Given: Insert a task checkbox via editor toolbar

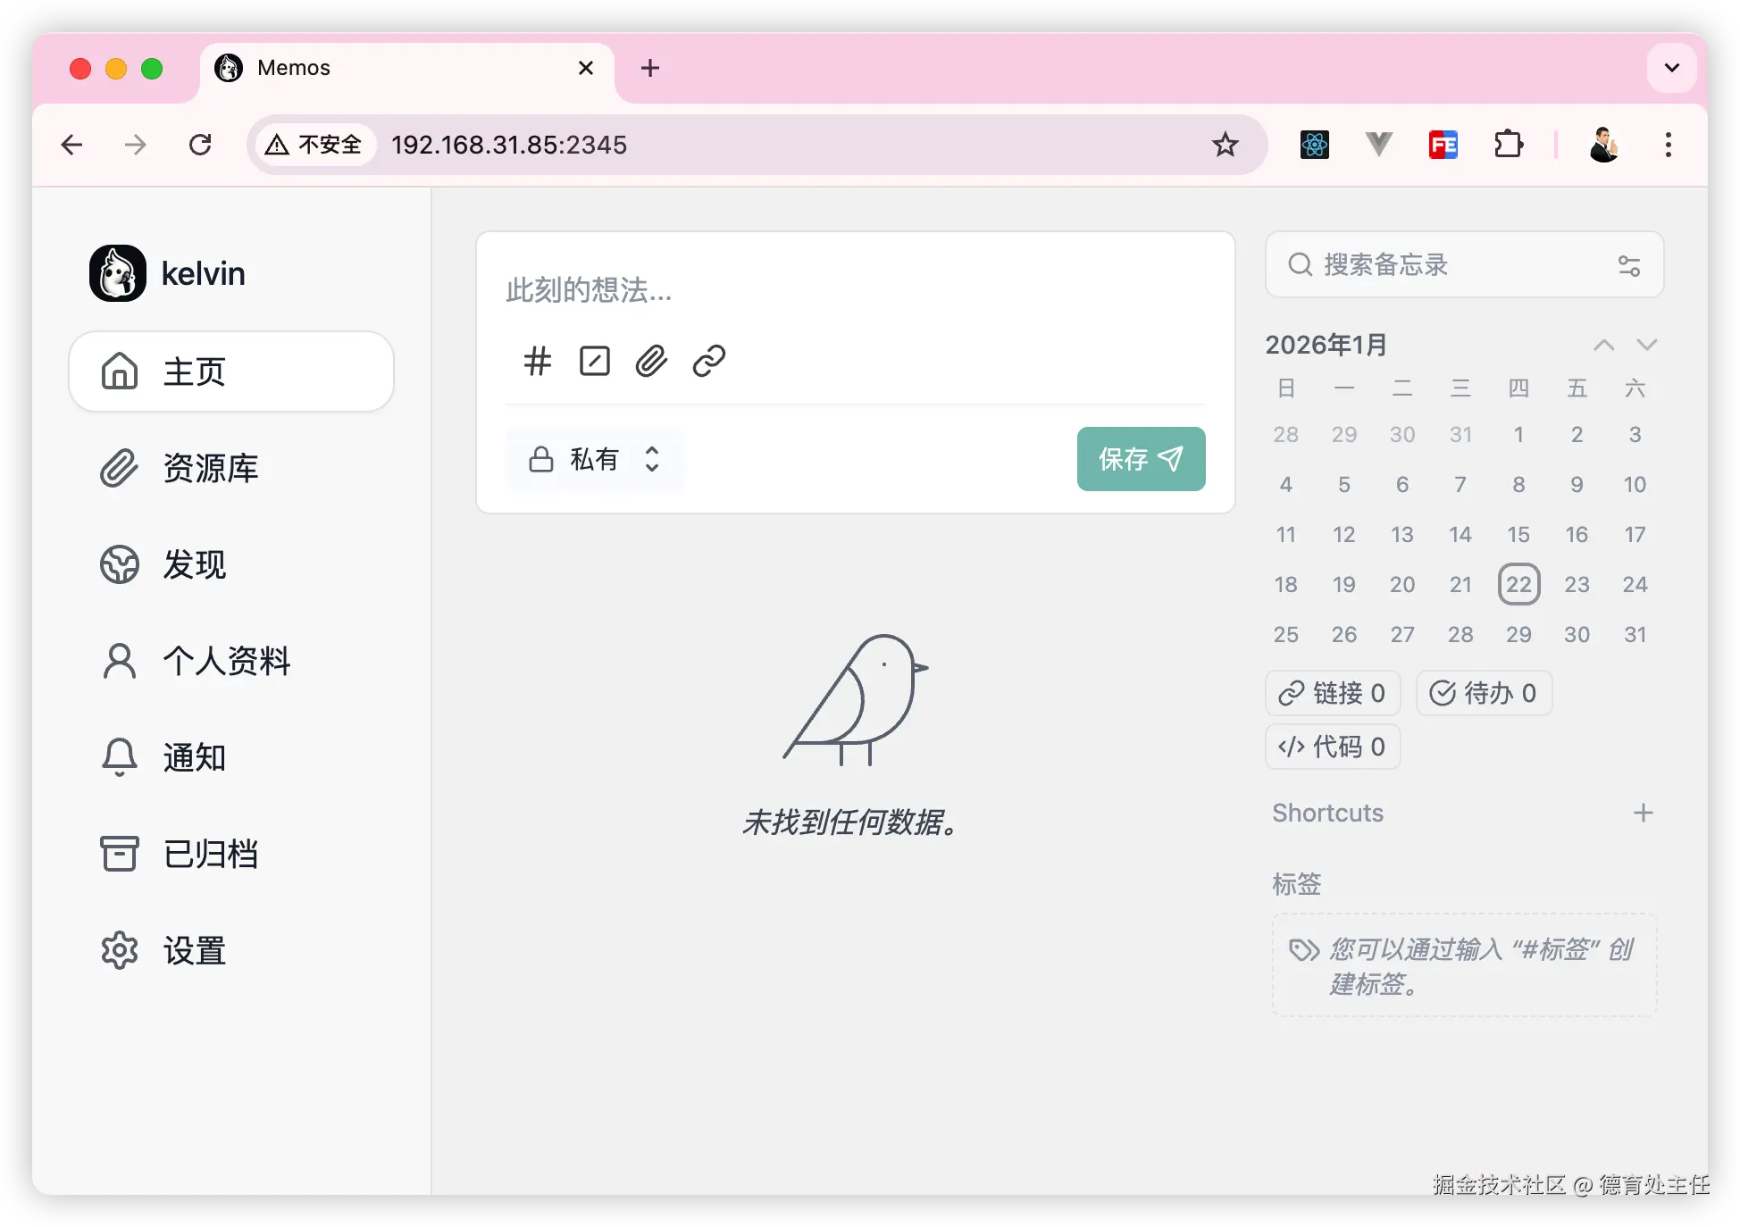Looking at the screenshot, I should pos(594,362).
